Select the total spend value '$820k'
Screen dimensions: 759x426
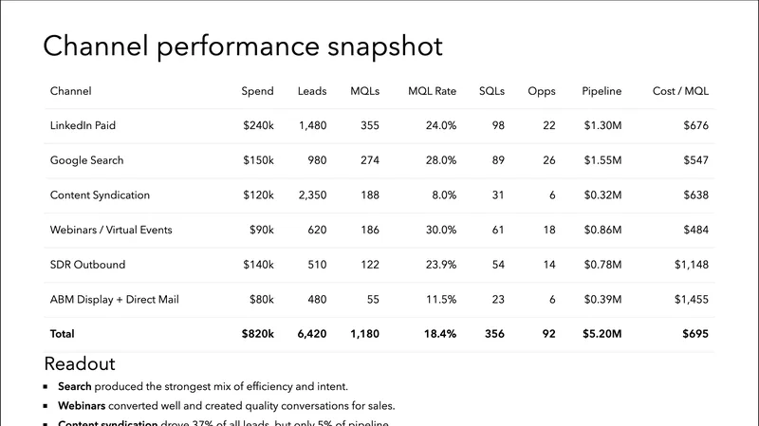(x=257, y=334)
